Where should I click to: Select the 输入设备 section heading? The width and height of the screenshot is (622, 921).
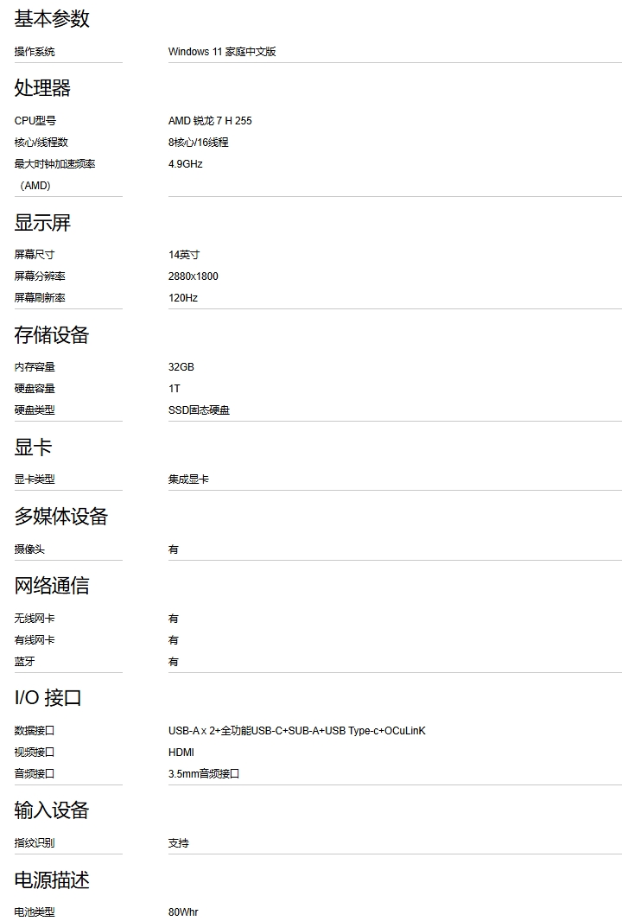(x=52, y=810)
